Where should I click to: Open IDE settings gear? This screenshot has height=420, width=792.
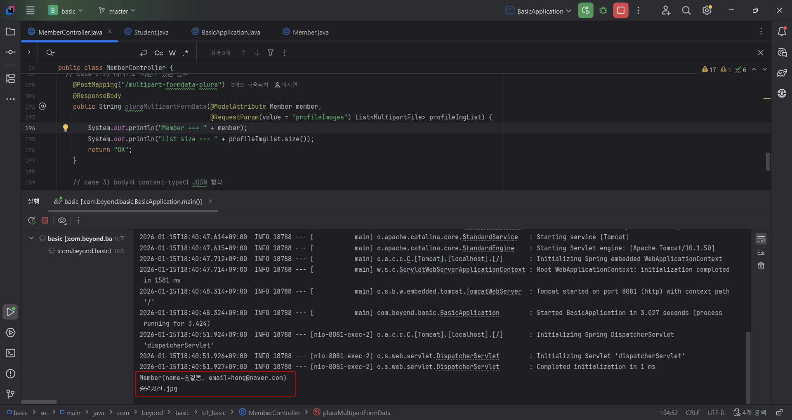707,11
